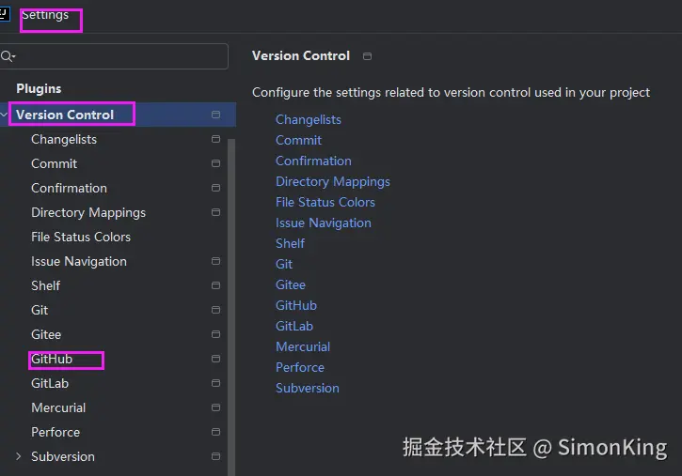The width and height of the screenshot is (682, 476).
Task: Select Plugins in the settings sidebar
Action: point(39,88)
